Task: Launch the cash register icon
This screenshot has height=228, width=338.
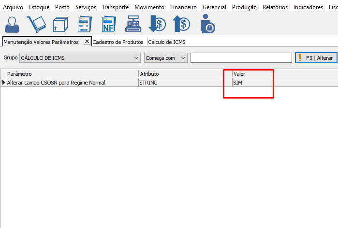Action: tap(132, 24)
